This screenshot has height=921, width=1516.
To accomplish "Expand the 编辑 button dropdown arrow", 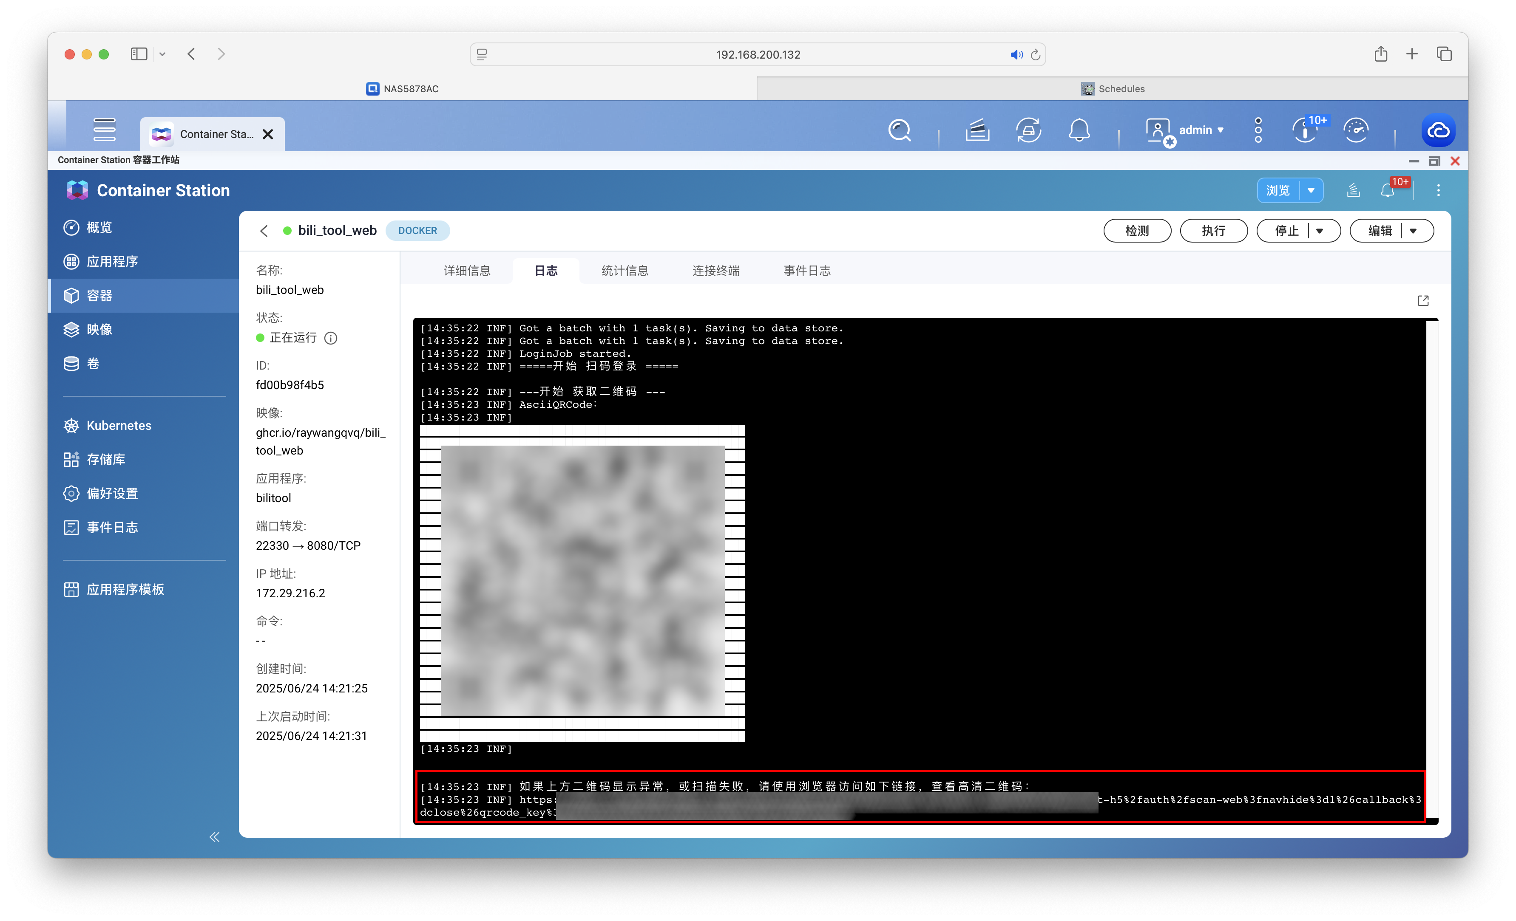I will pyautogui.click(x=1413, y=231).
